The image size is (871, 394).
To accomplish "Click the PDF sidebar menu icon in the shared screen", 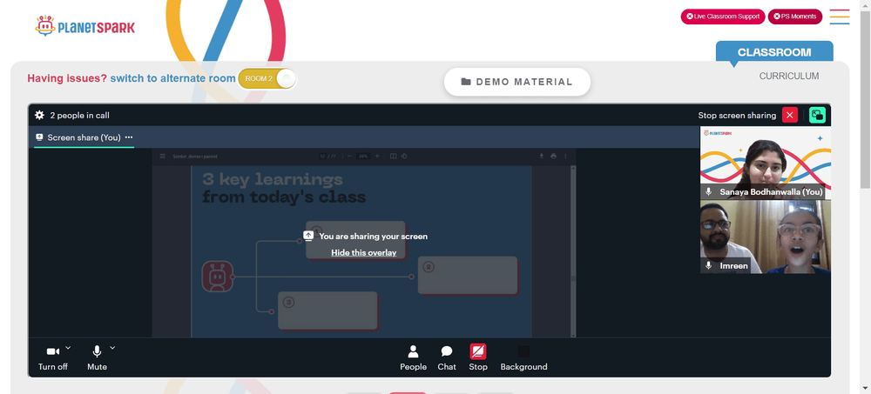I will pos(163,157).
